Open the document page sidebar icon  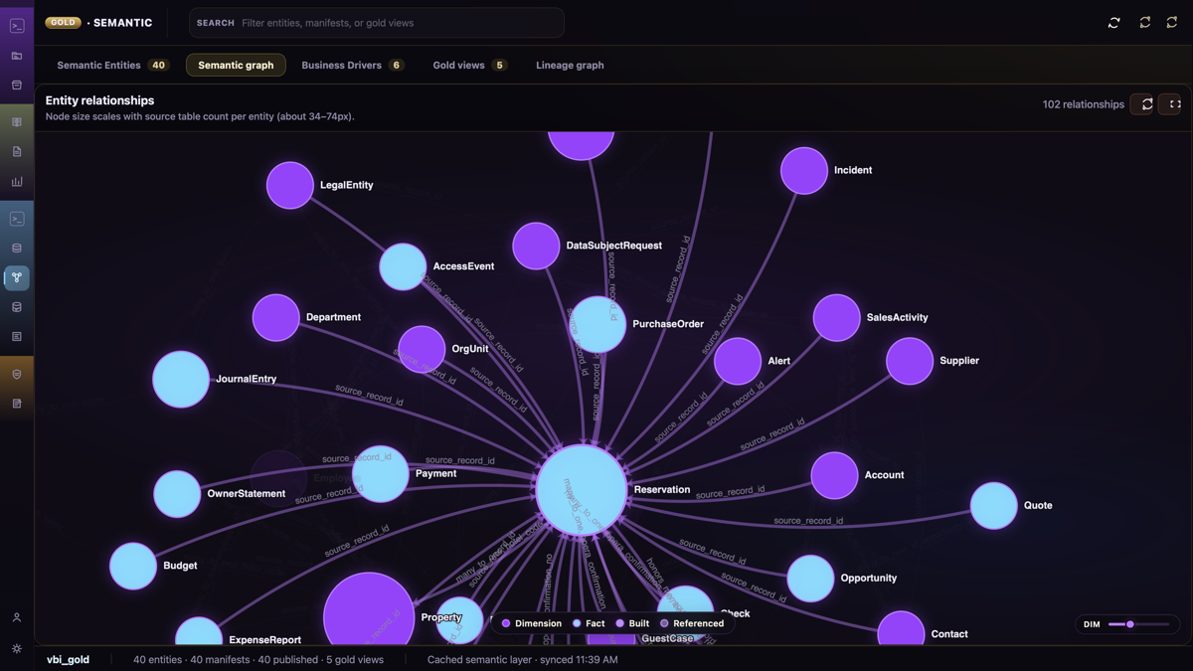tap(17, 152)
